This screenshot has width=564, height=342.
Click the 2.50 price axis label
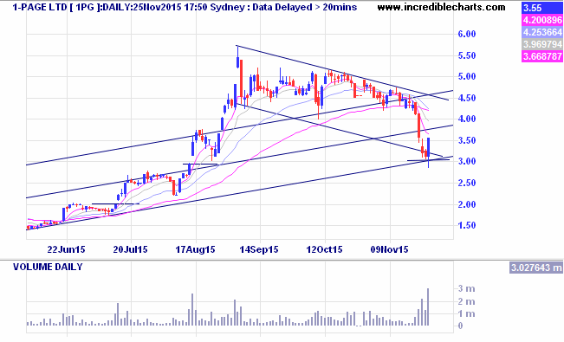coord(466,183)
